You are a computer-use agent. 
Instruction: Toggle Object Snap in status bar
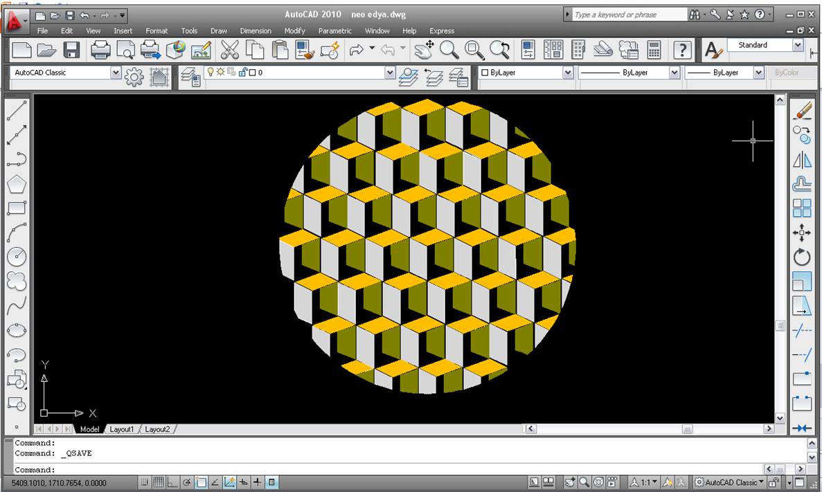click(x=201, y=482)
